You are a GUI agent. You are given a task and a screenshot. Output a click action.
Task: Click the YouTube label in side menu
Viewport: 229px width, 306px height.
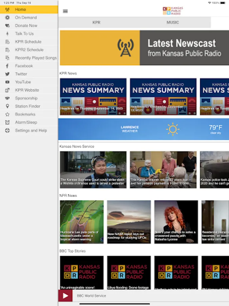tap(23, 82)
